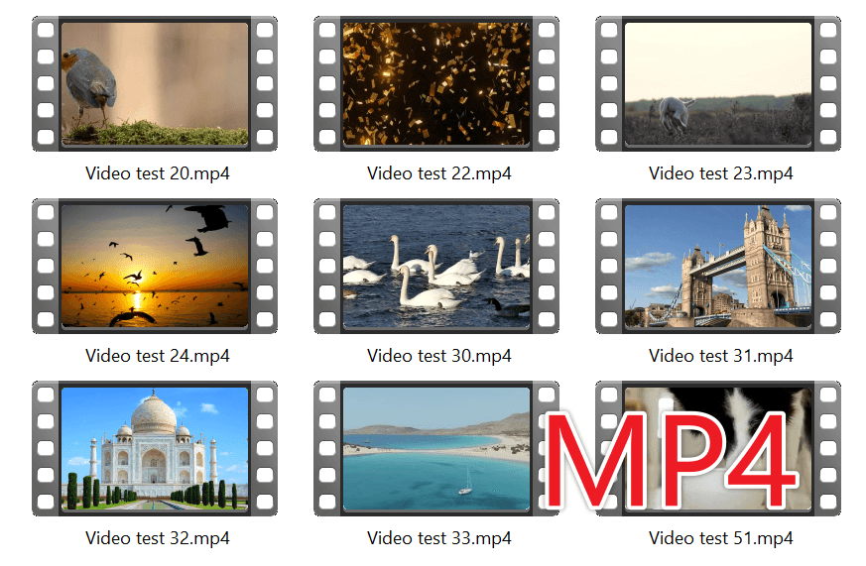Click the file name Video test 32.mp4
This screenshot has height=566, width=866.
pos(158,538)
